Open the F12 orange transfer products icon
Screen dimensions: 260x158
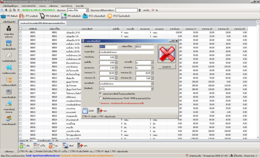coord(110,16)
